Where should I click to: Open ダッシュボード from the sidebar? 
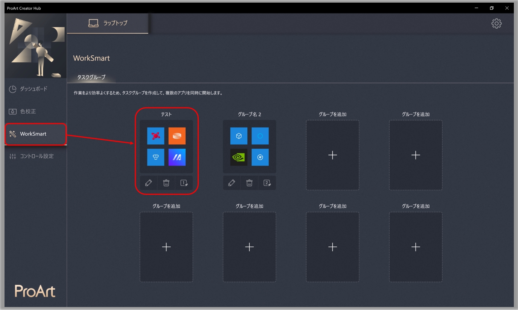[x=36, y=89]
